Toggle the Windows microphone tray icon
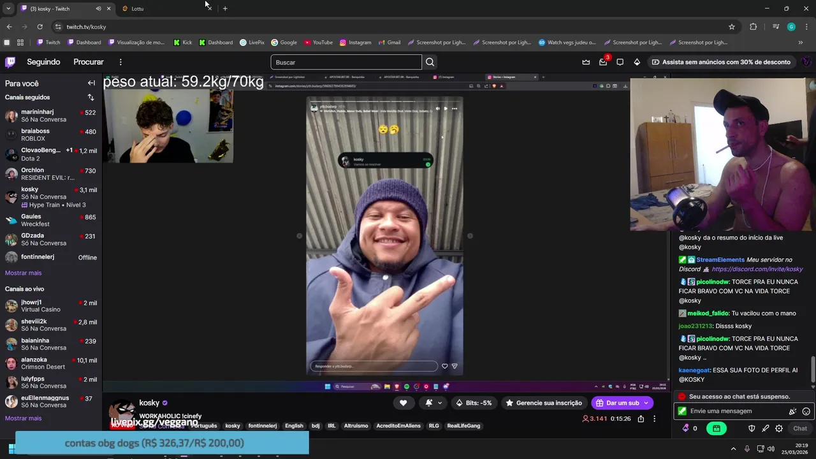The height and width of the screenshot is (459, 816). 747,449
